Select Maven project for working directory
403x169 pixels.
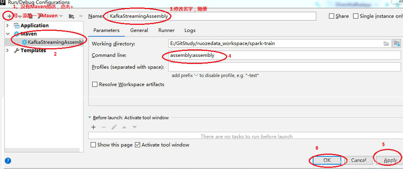[x=397, y=43]
